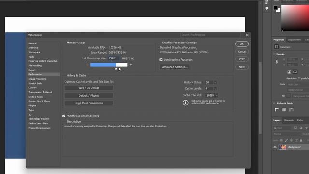Click the lock position move icon
The height and width of the screenshot is (174, 309).
tap(291, 140)
